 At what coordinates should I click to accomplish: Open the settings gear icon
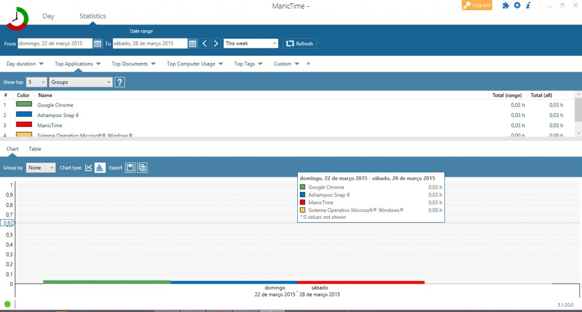pyautogui.click(x=517, y=5)
